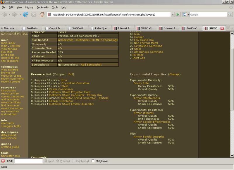
Task: Expand the back button history dropdown
Action: tap(10, 14)
